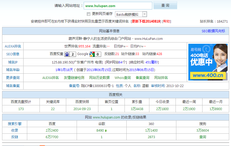This screenshot has height=146, width=231.
Task: Click the 首页位置 value 1
Action: coord(111,109)
